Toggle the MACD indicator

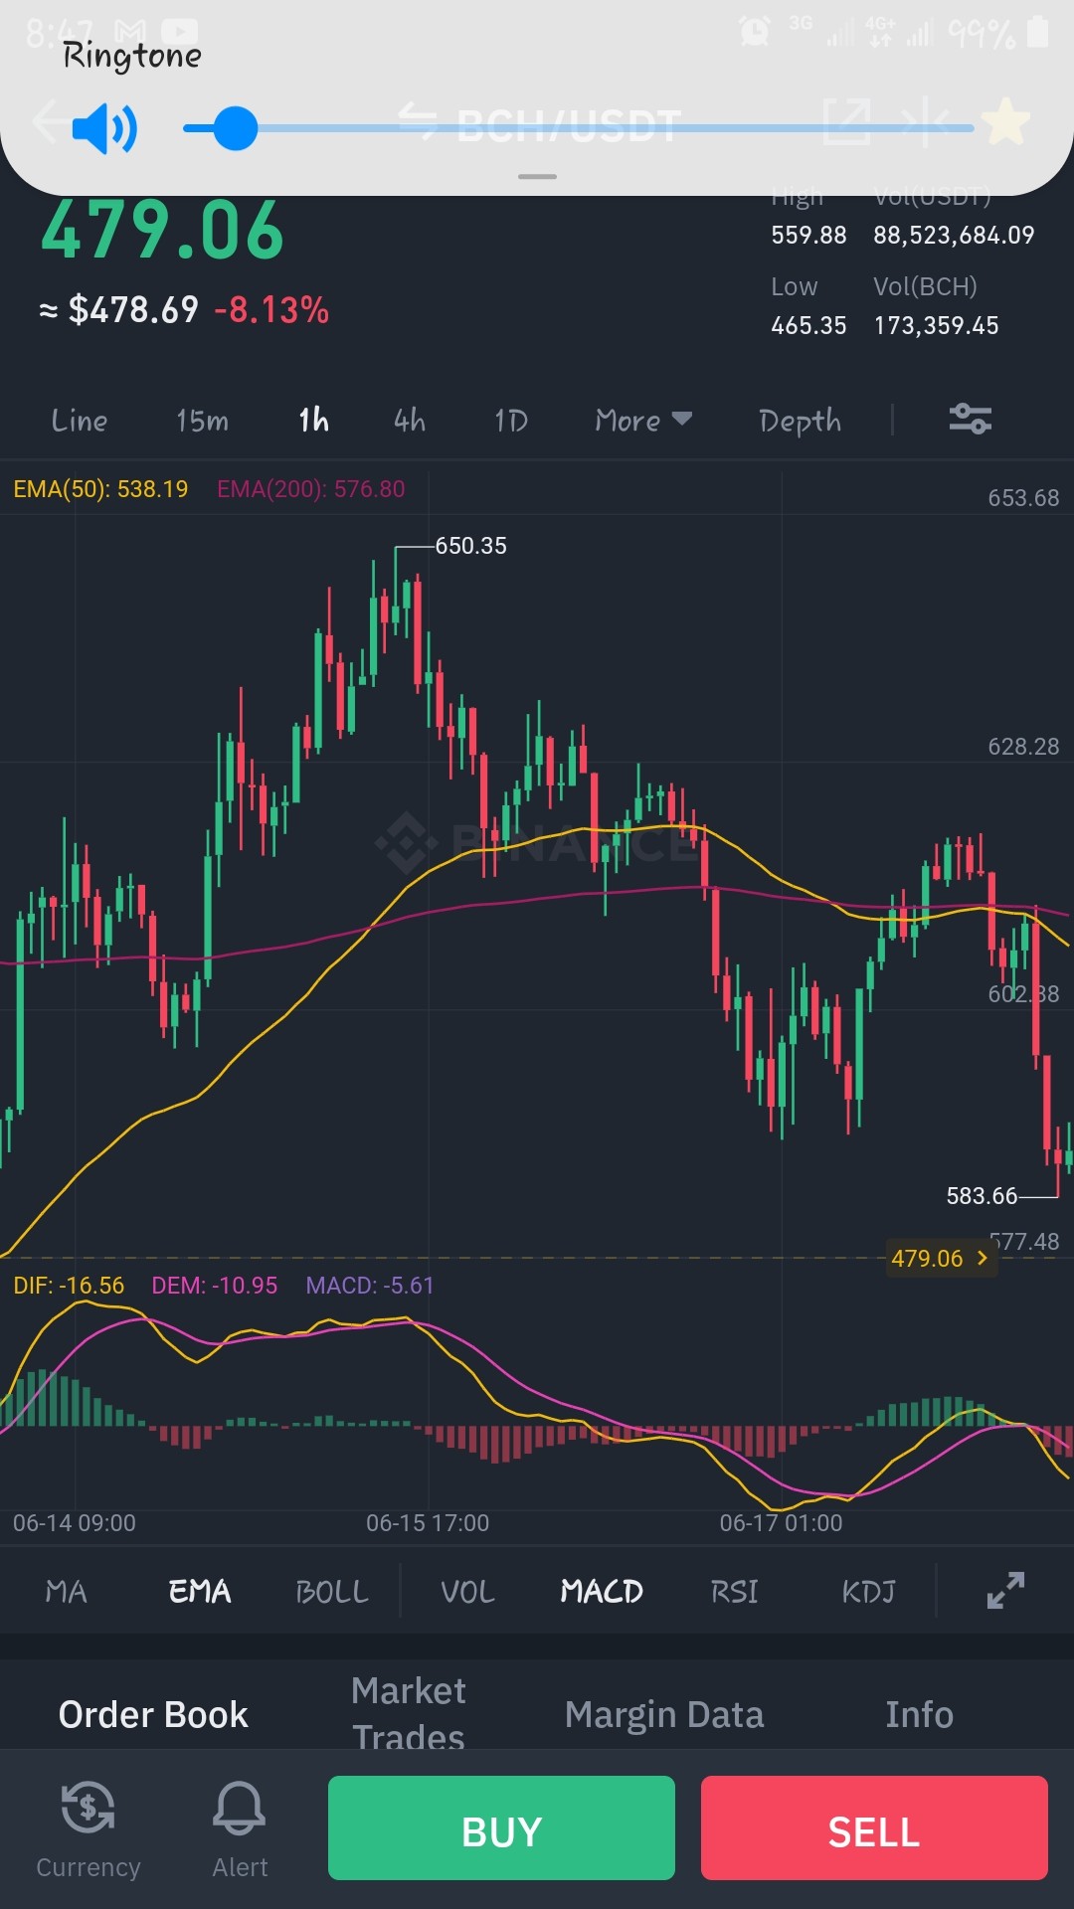(602, 1592)
